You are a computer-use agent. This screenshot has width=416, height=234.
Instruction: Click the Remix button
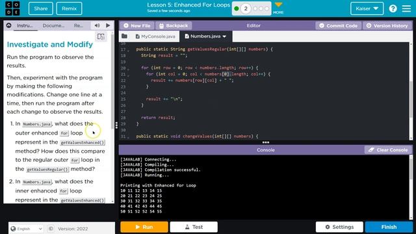[x=69, y=8]
